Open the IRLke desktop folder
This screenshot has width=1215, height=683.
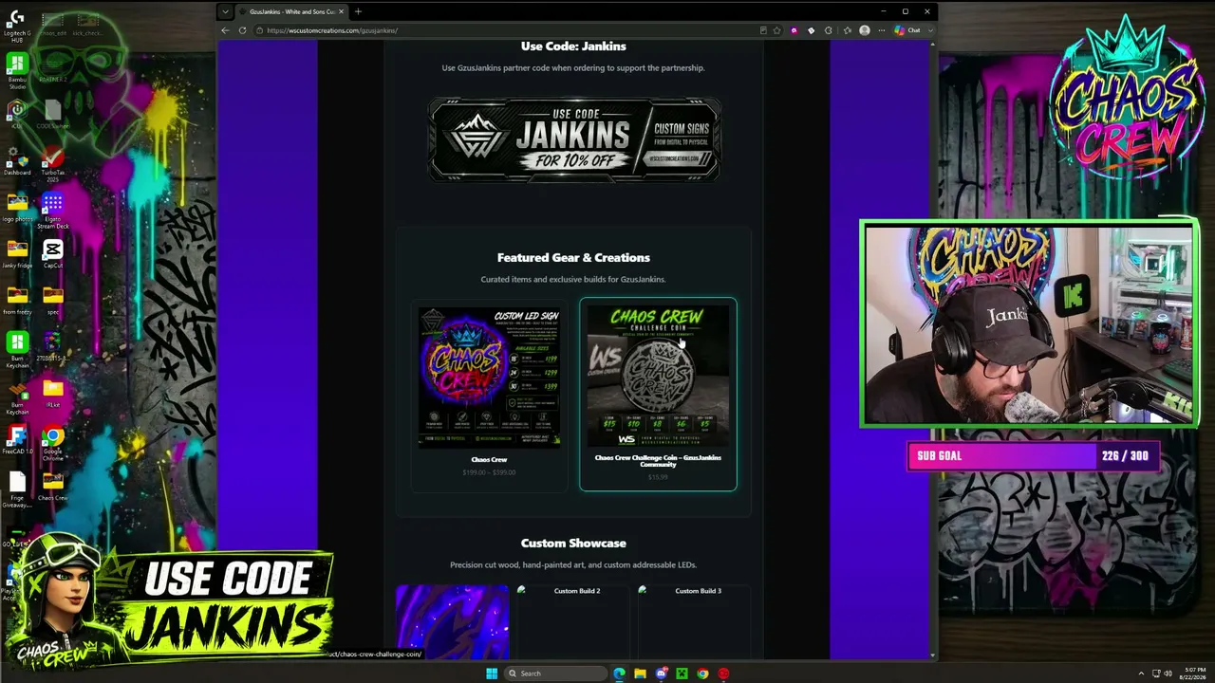pos(52,394)
